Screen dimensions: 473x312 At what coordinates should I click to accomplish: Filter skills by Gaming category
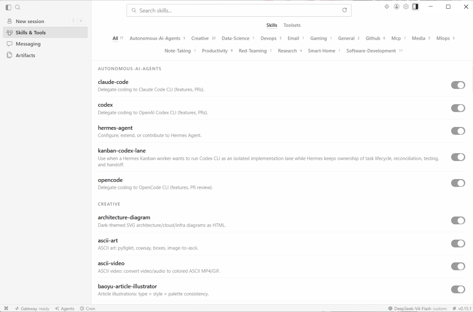coord(321,38)
